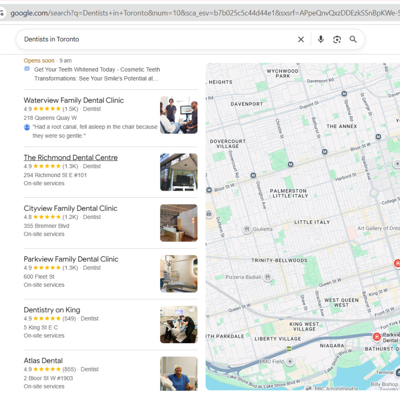Click the lock-shaped marker near Dufferin St
Screen dimensions: 400x400
209,214
